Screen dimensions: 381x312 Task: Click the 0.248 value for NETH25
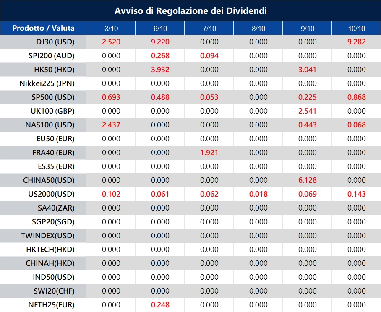coord(160,305)
